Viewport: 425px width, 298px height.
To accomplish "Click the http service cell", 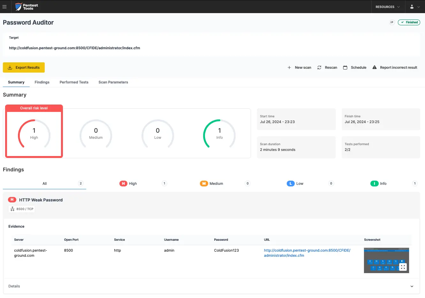I will (x=118, y=250).
